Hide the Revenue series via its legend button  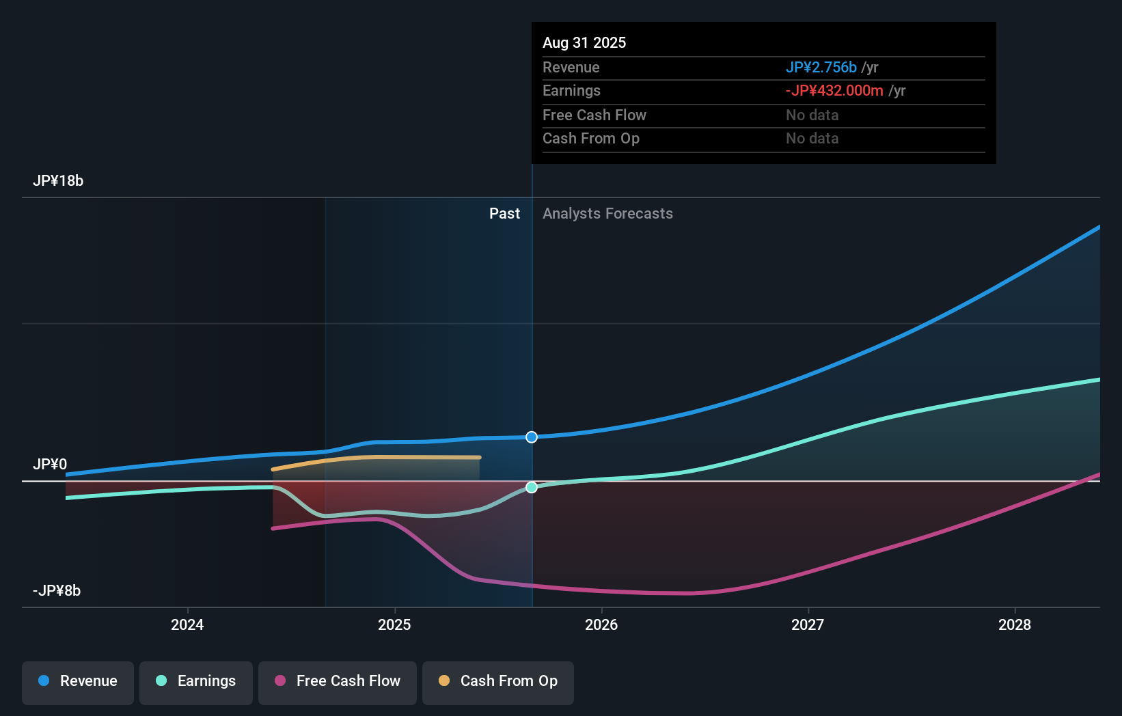pos(77,683)
